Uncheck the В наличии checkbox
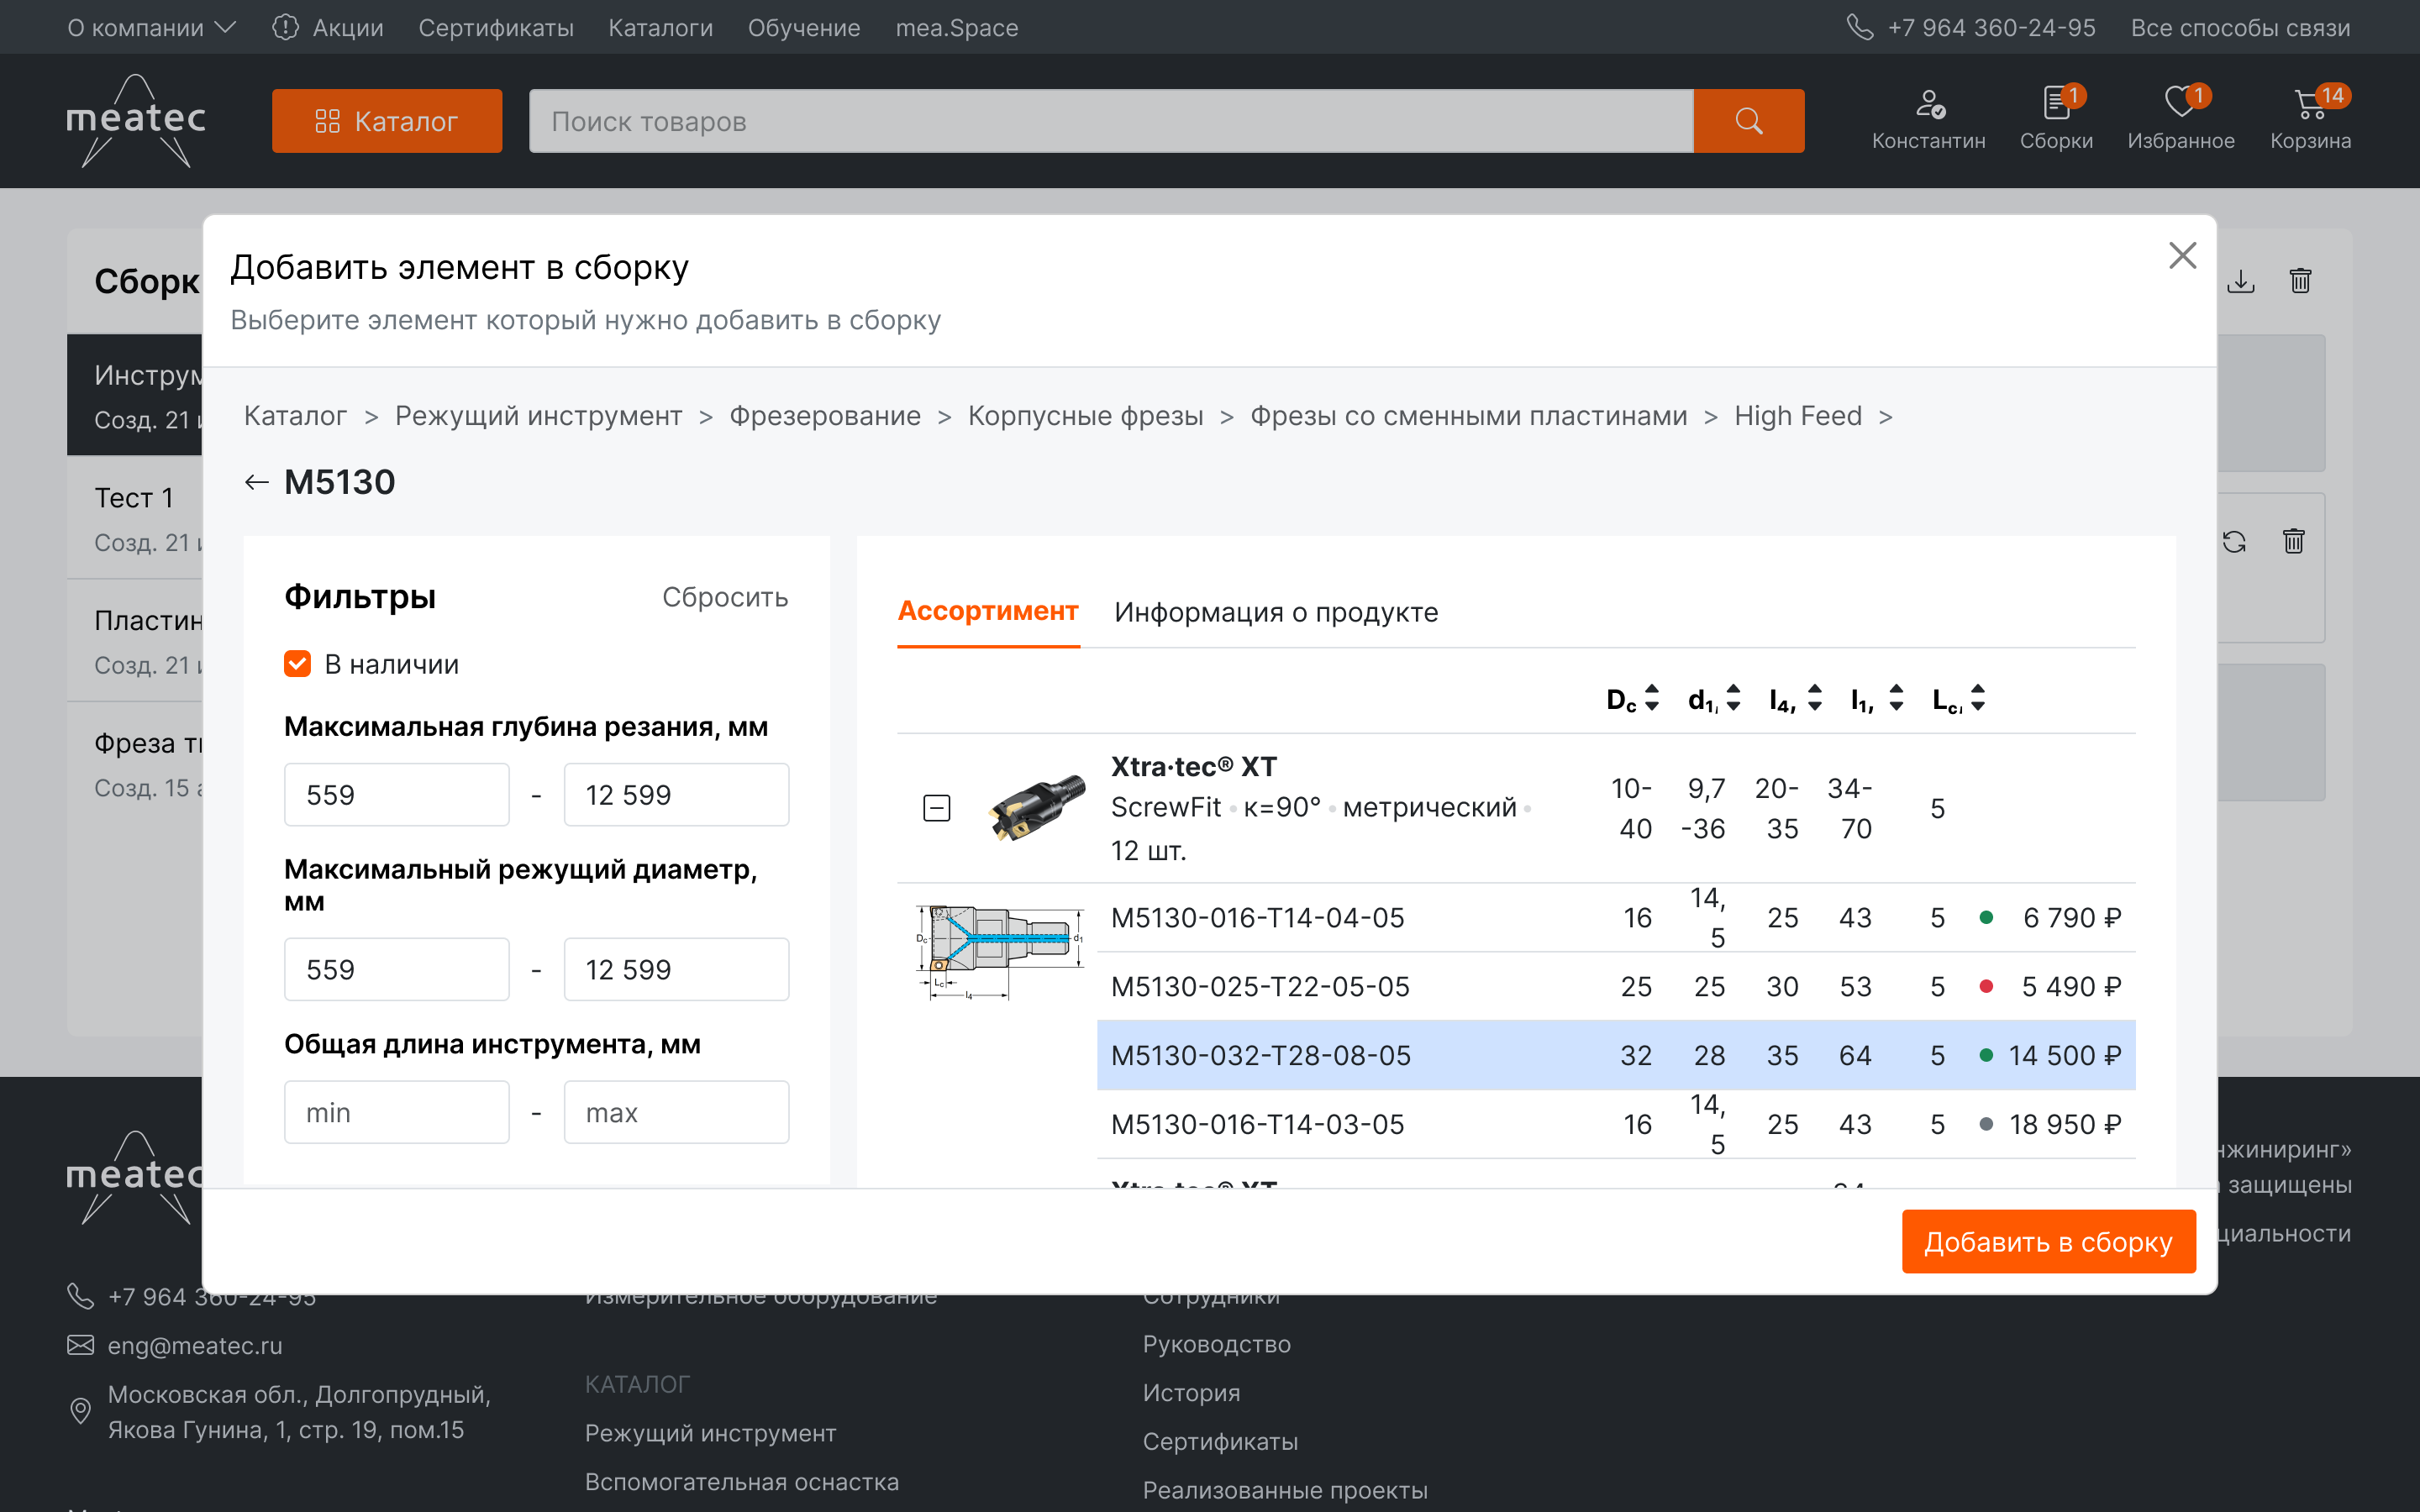This screenshot has height=1512, width=2420. point(298,664)
